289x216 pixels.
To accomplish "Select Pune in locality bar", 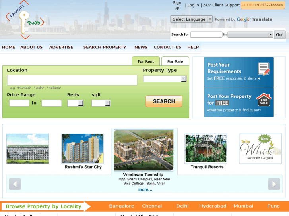I will (x=273, y=206).
